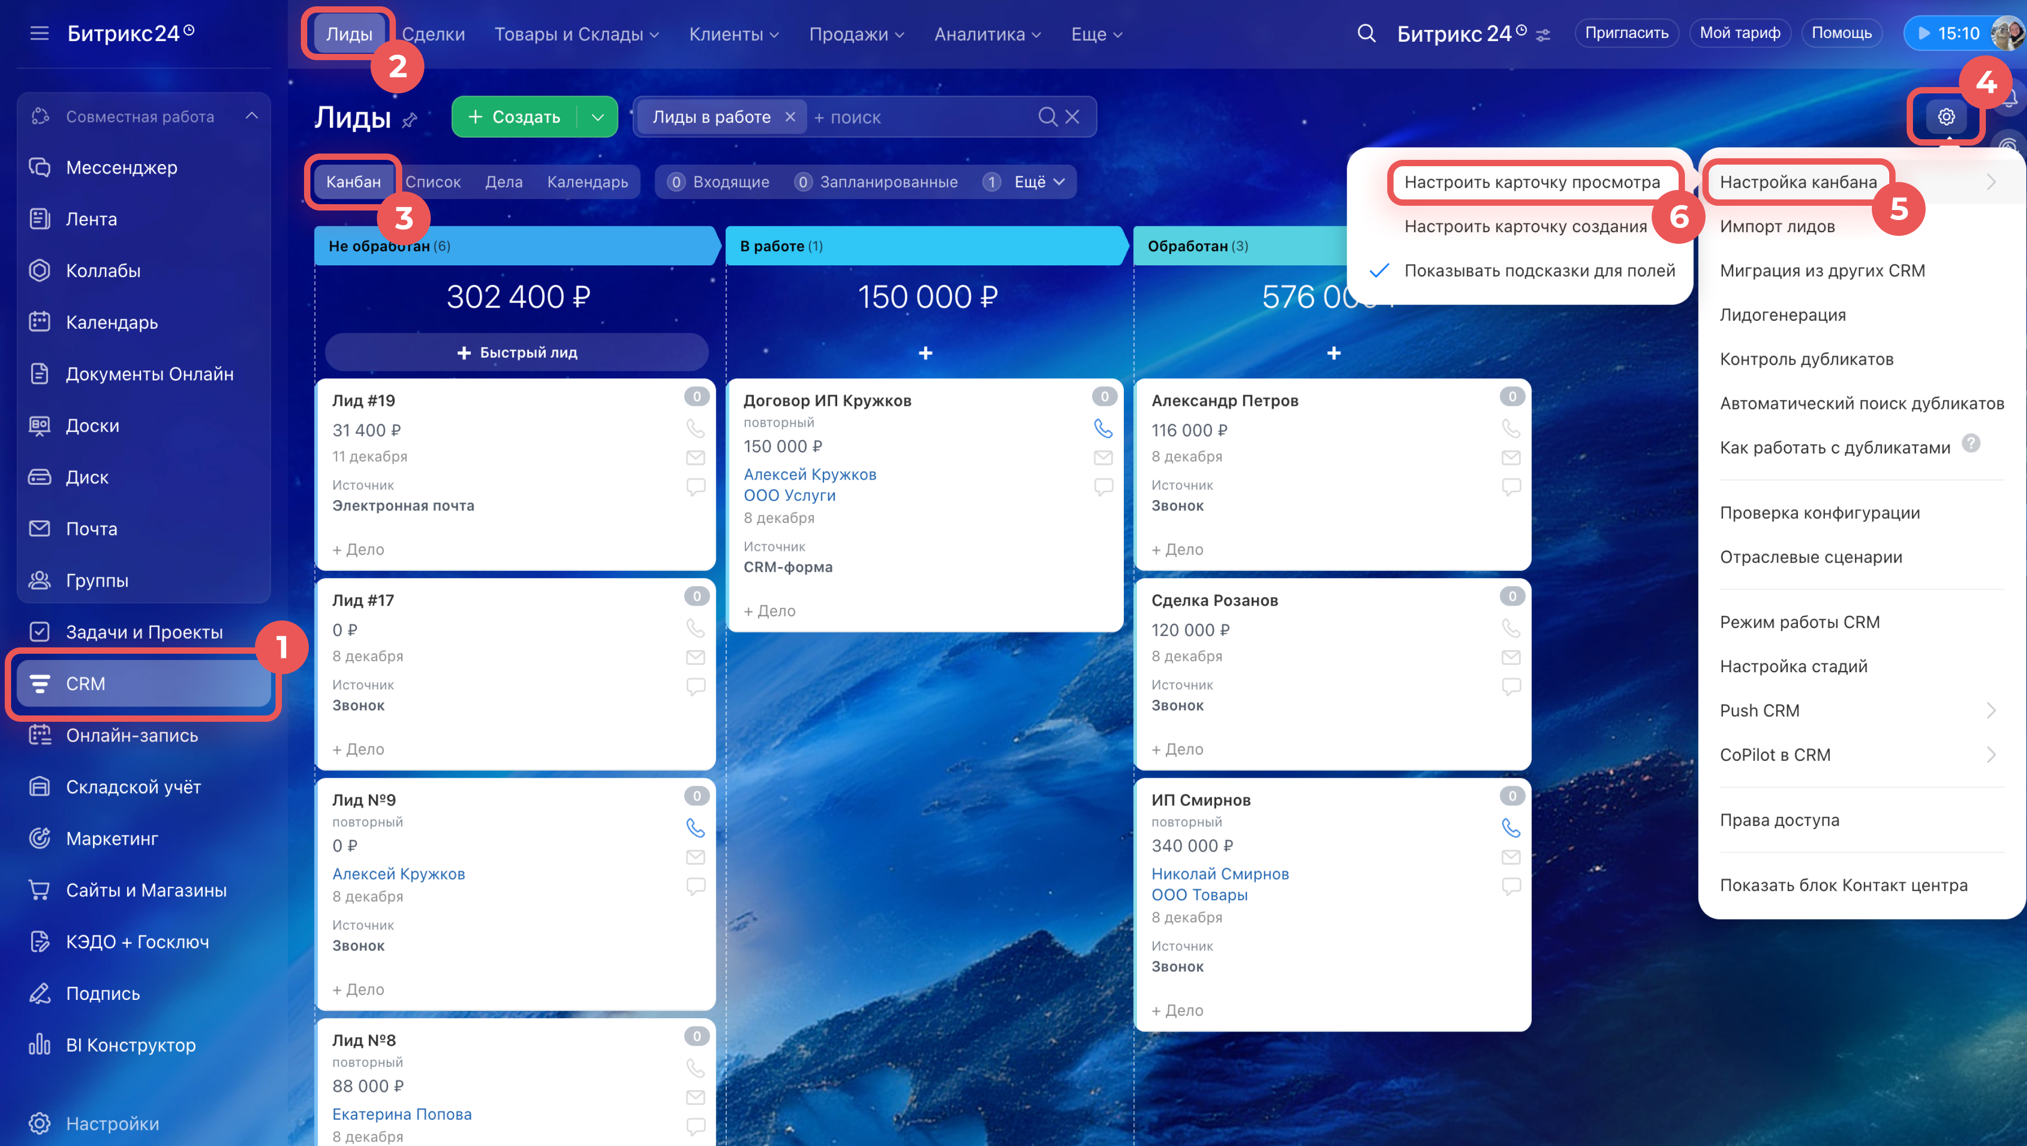Toggle the Входящие counter filter

pyautogui.click(x=719, y=182)
